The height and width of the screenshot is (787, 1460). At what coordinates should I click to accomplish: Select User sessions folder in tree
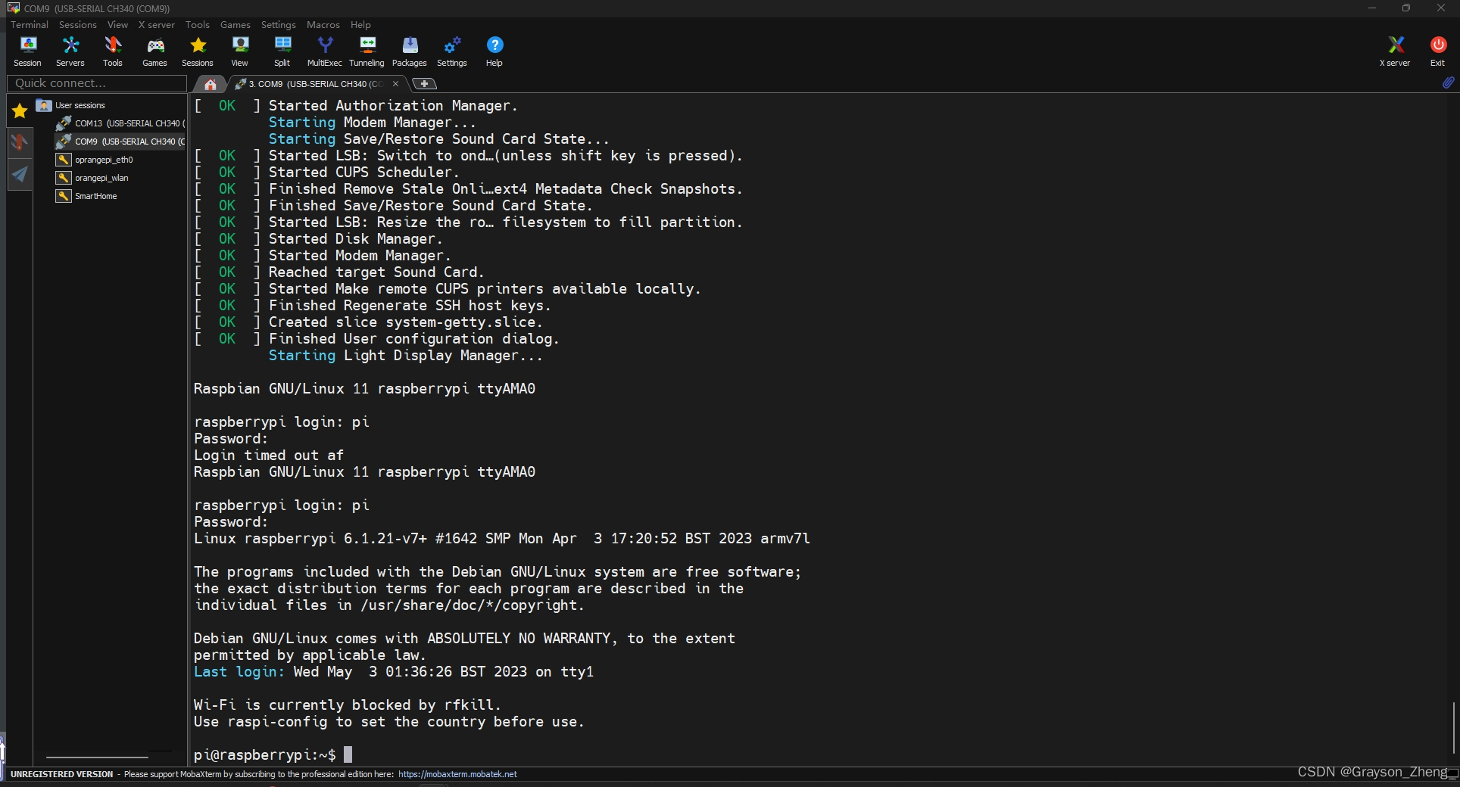tap(72, 105)
